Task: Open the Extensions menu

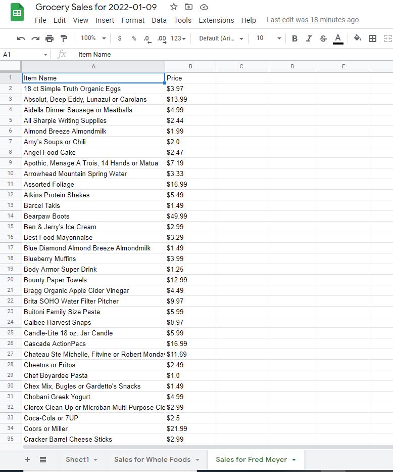Action: point(216,20)
